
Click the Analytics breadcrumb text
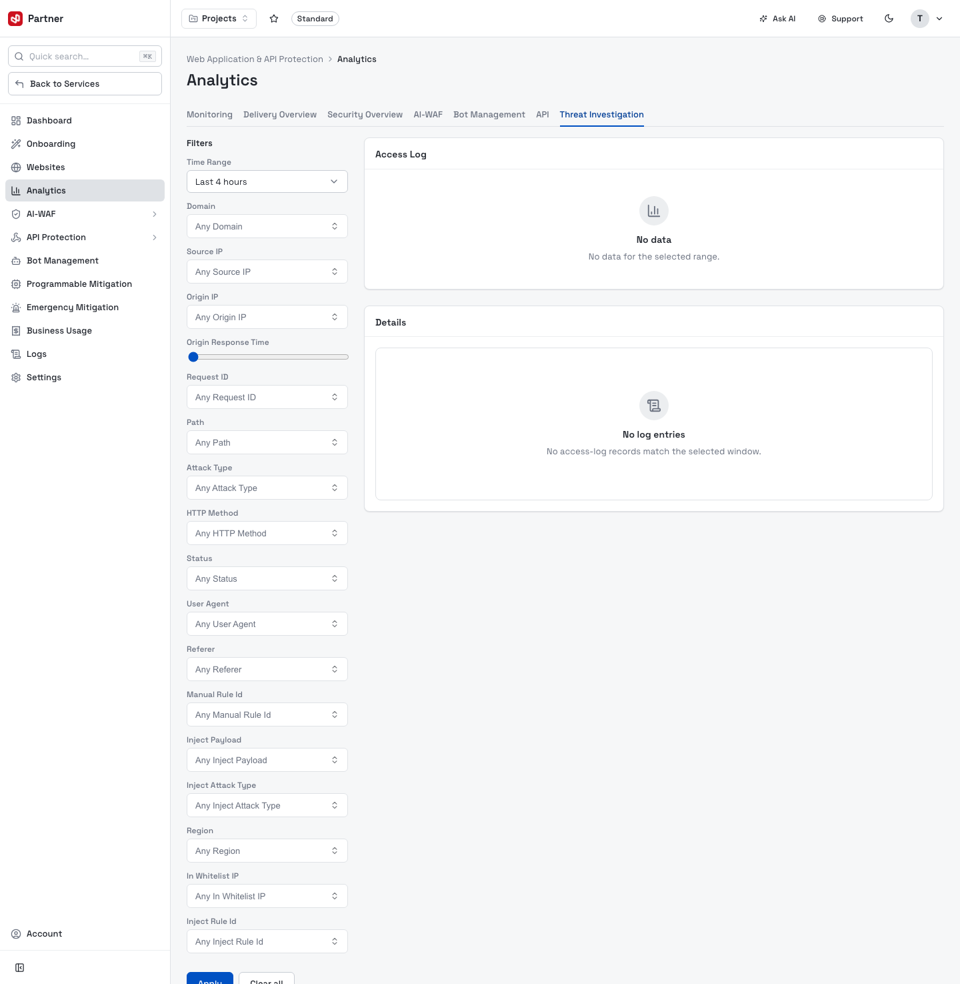[x=357, y=59]
